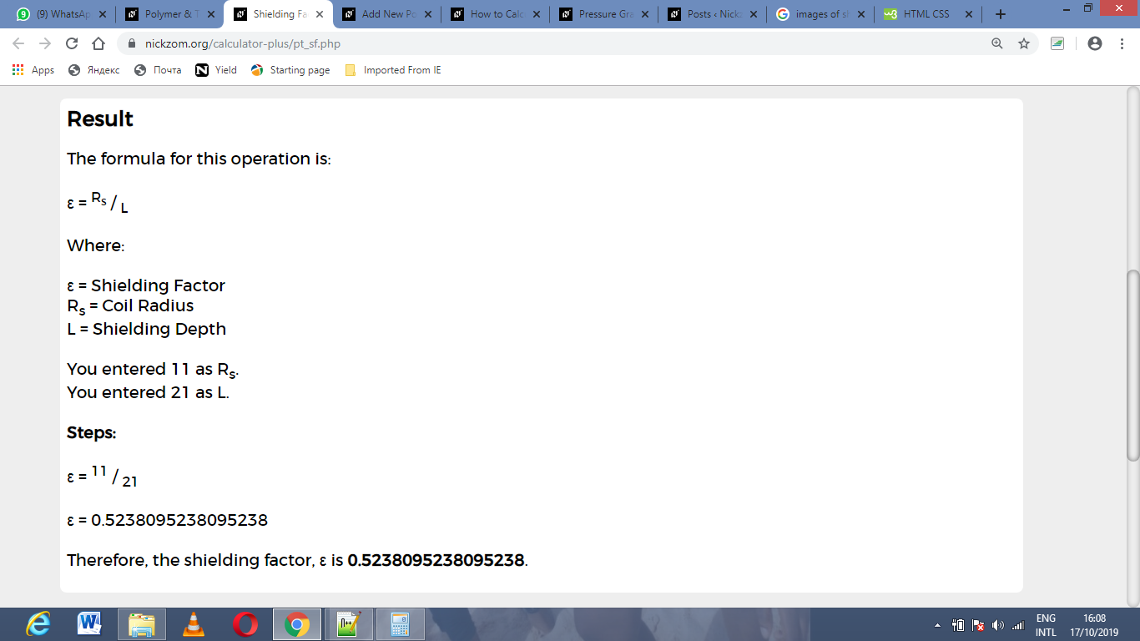1140x641 pixels.
Task: Show hidden system tray icons
Action: (x=937, y=625)
